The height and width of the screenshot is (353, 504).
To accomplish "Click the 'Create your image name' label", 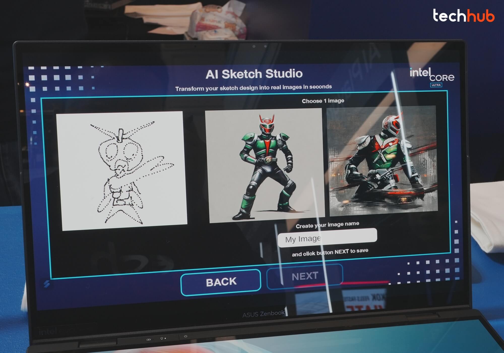I will tap(327, 225).
